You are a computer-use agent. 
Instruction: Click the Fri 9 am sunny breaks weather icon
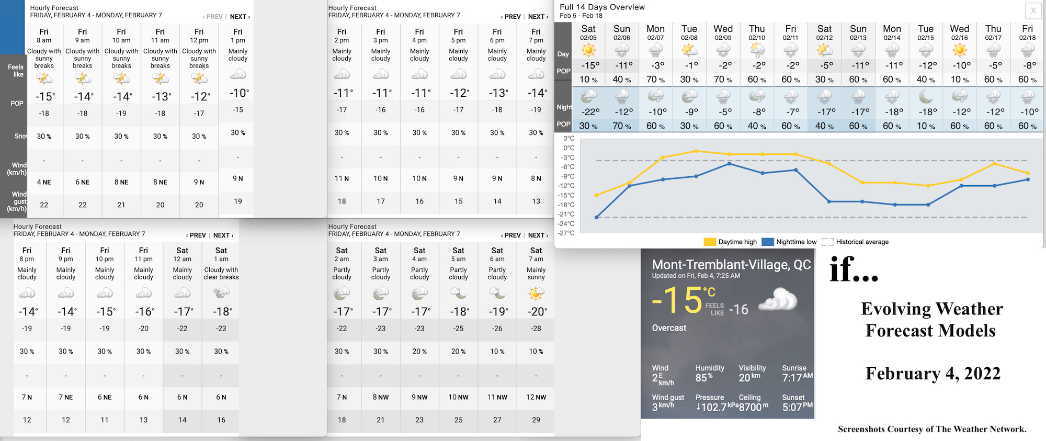83,78
